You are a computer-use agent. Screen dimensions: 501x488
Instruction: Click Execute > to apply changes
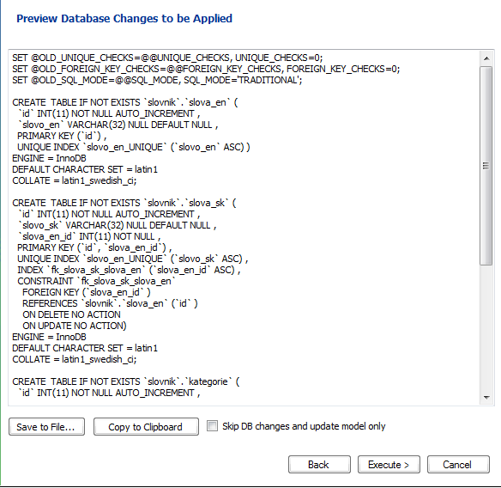tap(389, 464)
